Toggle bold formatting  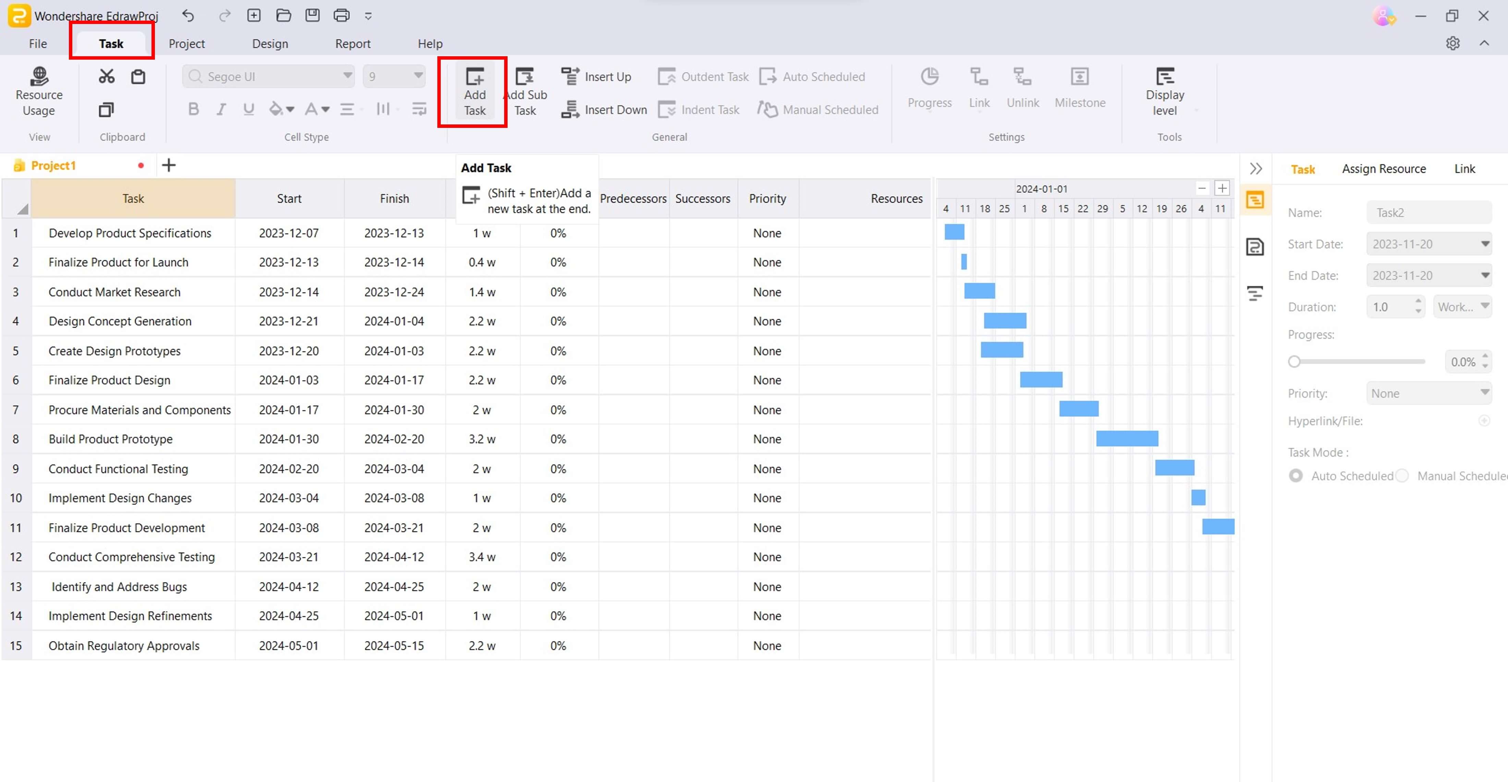pyautogui.click(x=193, y=109)
